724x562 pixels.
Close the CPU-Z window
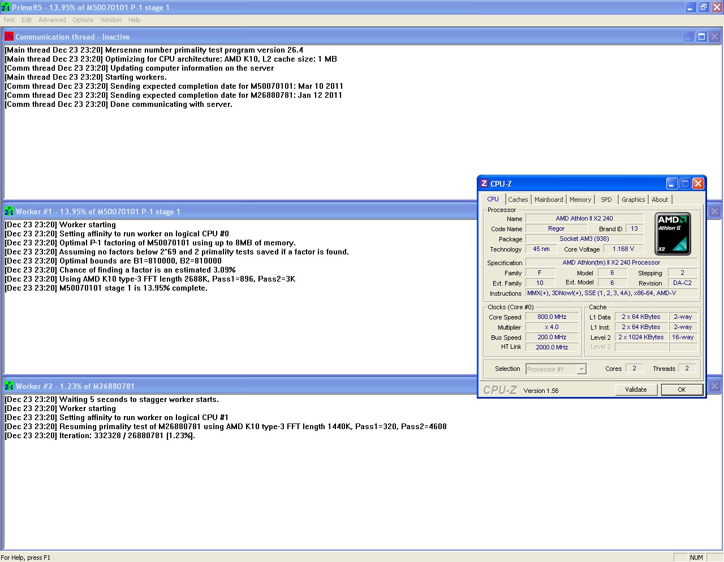click(698, 184)
